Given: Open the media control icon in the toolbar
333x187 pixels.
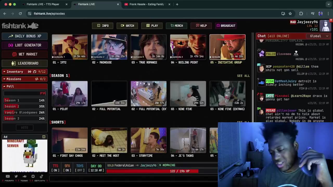Looking at the screenshot, I should [313, 14].
